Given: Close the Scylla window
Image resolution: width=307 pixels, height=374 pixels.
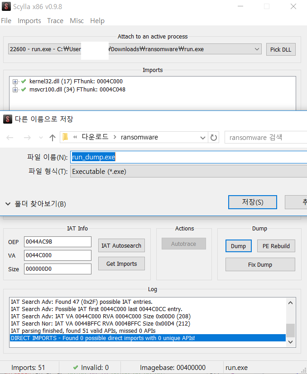Looking at the screenshot, I should tap(293, 6).
